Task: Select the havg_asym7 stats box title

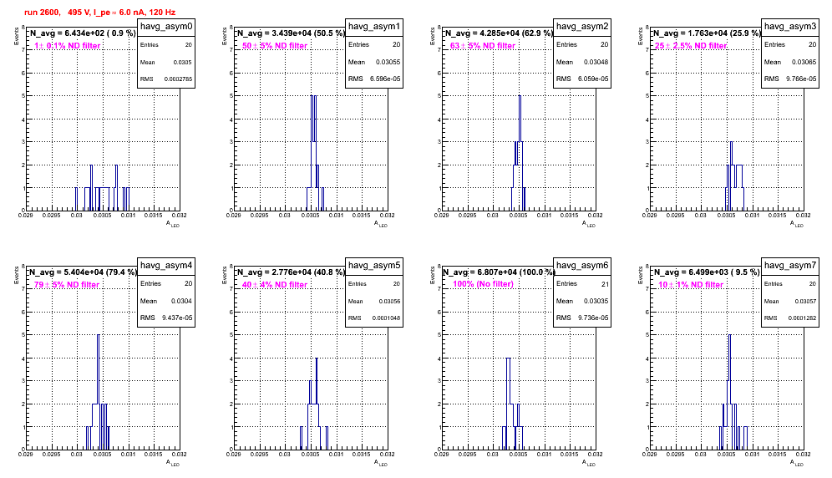Action: 790,266
